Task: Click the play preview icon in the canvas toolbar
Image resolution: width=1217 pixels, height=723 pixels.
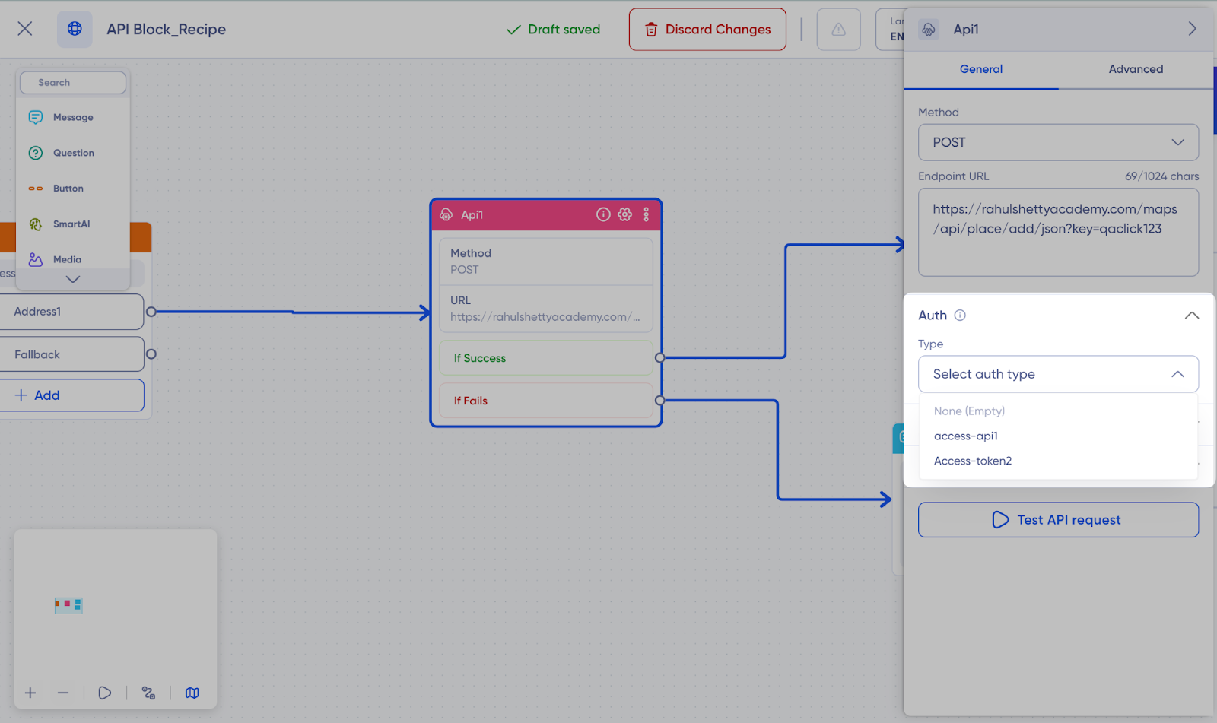Action: 105,693
